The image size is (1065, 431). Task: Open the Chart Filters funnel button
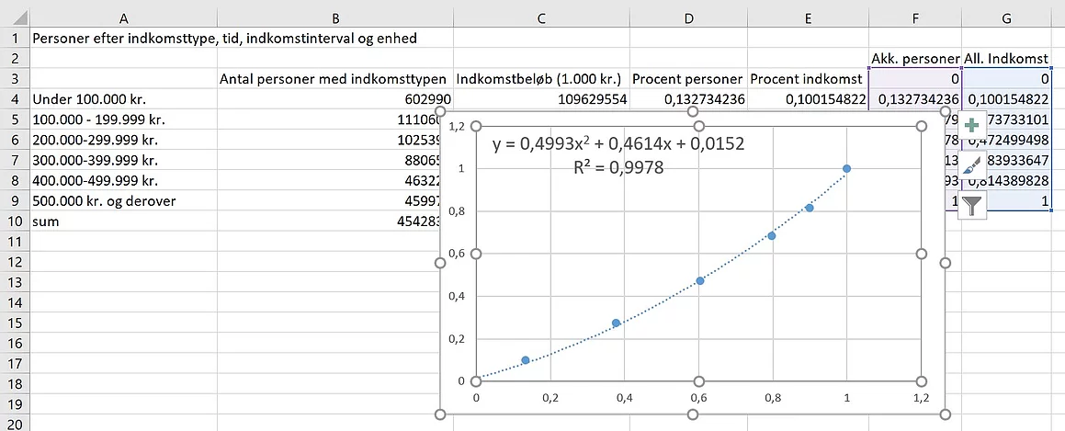[x=971, y=204]
